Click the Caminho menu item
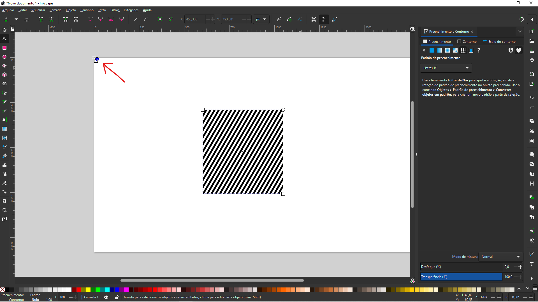This screenshot has width=538, height=302. pyautogui.click(x=87, y=10)
